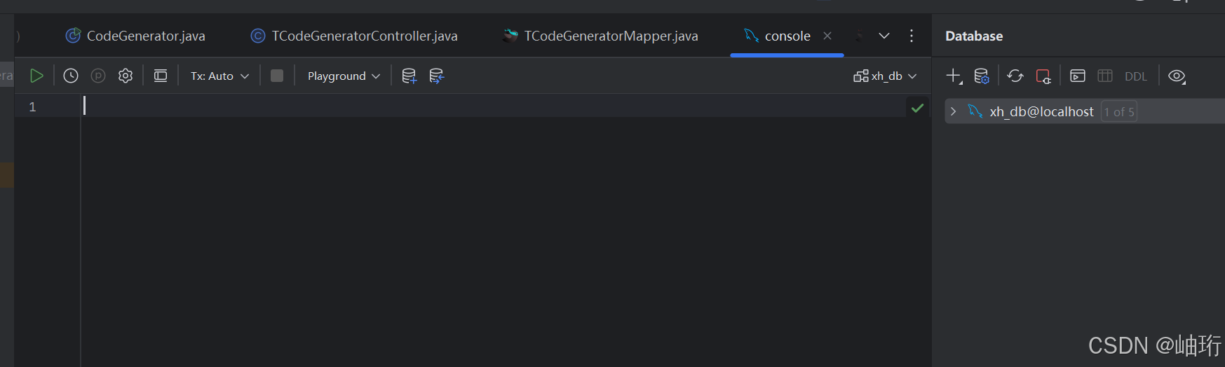Toggle Database view options eye icon

click(x=1177, y=76)
